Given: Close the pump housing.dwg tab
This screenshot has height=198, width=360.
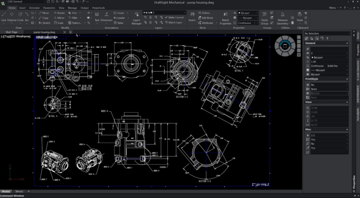Looking at the screenshot, I should (65, 32).
